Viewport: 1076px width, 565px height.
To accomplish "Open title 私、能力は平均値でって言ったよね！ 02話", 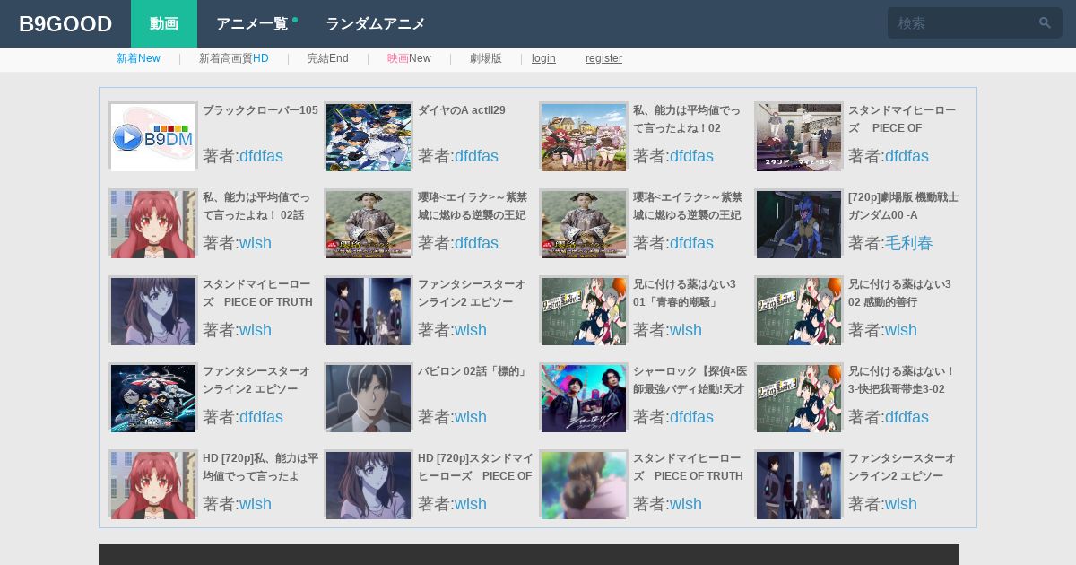I will (x=256, y=206).
